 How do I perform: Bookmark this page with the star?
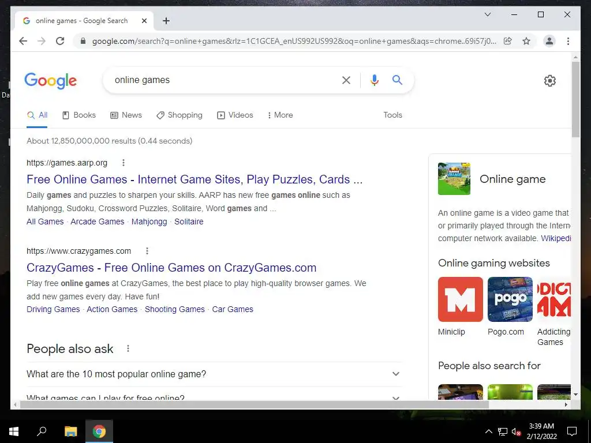(526, 41)
